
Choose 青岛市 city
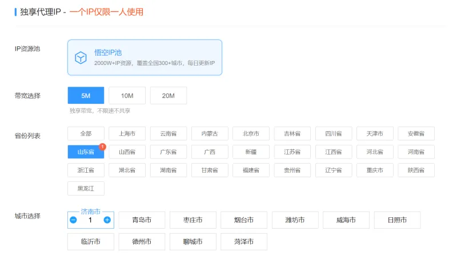(x=142, y=220)
